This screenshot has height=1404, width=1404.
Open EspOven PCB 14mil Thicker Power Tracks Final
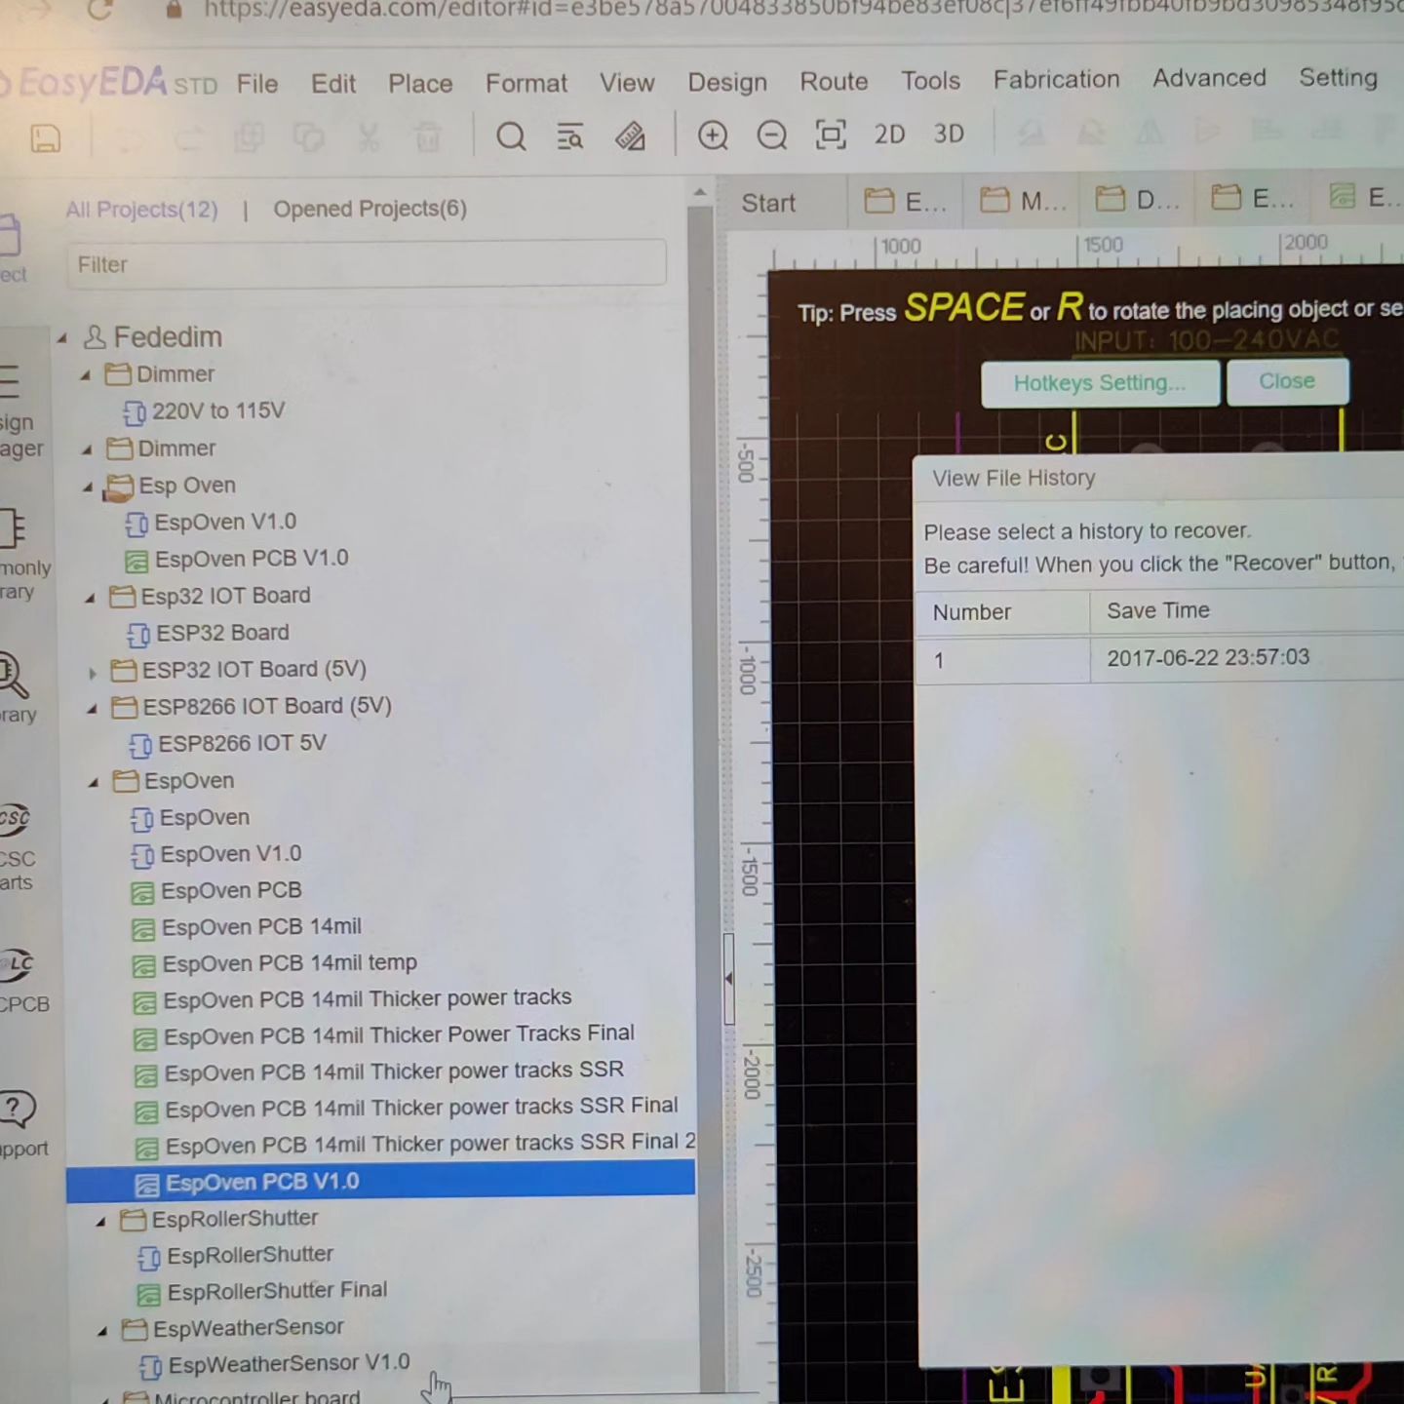pyautogui.click(x=384, y=1035)
